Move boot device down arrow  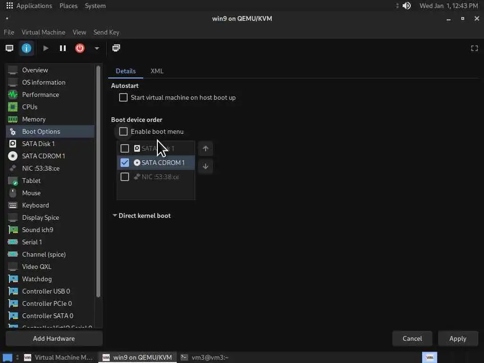point(206,166)
